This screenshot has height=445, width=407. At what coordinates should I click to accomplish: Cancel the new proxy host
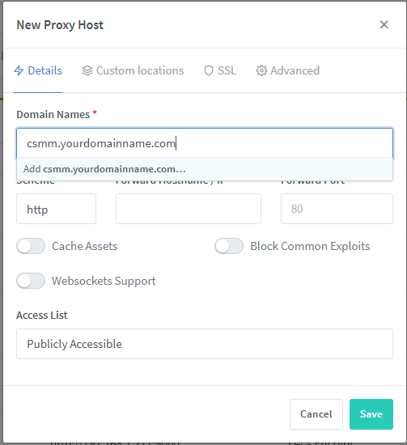[316, 414]
